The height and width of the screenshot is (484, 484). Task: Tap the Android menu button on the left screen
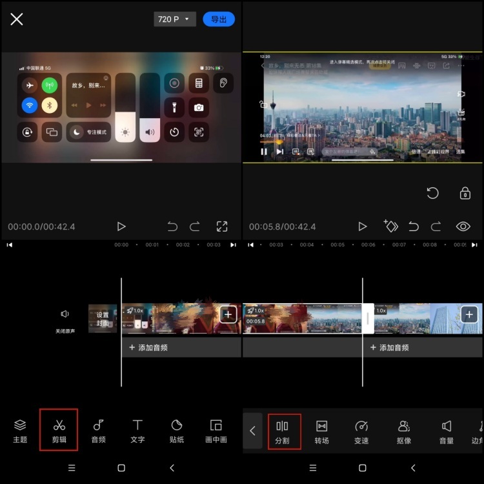point(72,468)
